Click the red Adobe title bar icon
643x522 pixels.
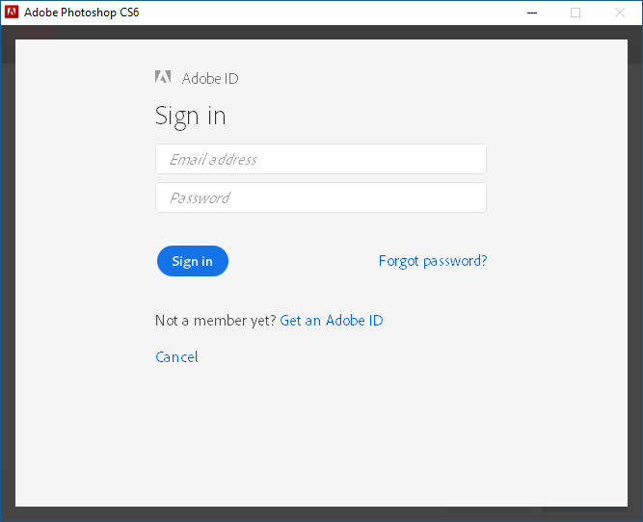point(12,13)
